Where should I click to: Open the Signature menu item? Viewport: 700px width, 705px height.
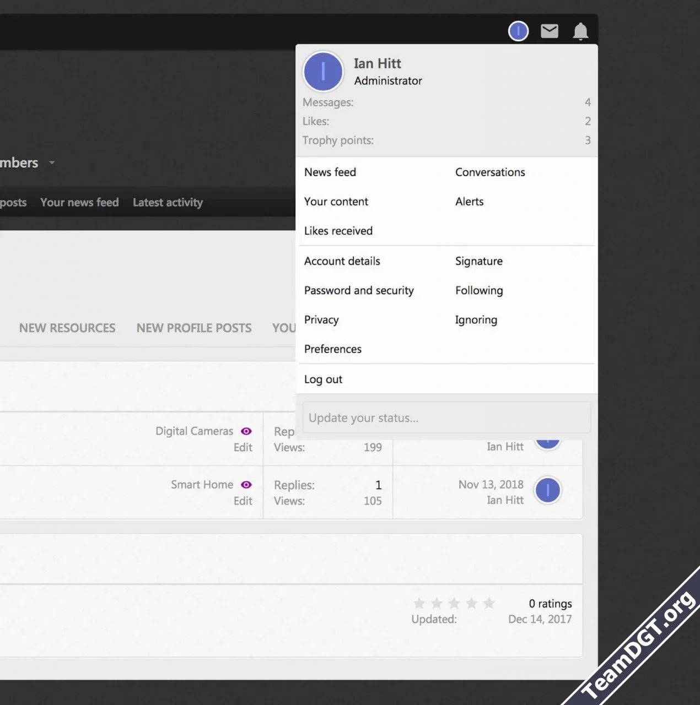click(478, 261)
